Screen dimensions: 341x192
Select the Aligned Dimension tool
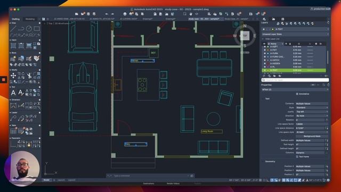pyautogui.click(x=21, y=106)
